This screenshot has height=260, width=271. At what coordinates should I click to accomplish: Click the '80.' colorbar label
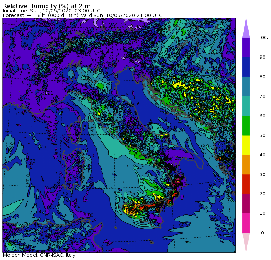click(x=263, y=77)
